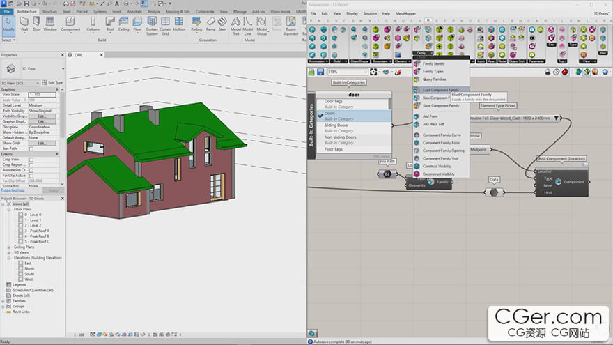Click Edit button for Show Grids

coord(41,143)
